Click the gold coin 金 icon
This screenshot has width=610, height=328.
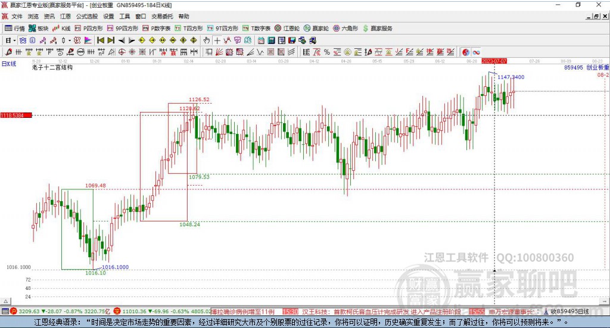point(347,52)
